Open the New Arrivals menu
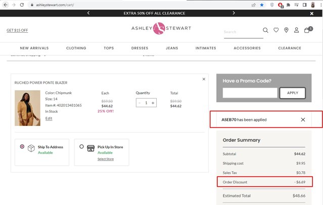Viewport: 323px width, 205px height. [34, 48]
